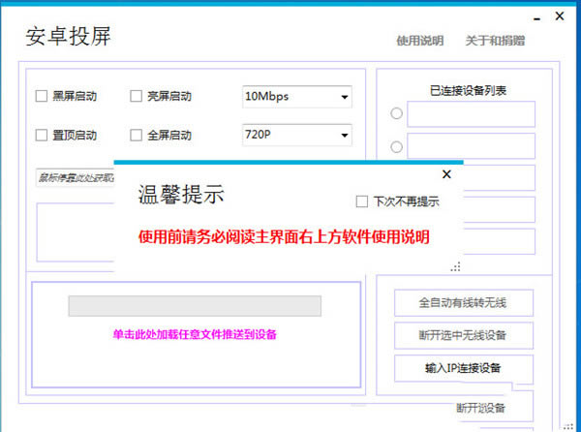Click the gray file push progress bar

(194, 305)
